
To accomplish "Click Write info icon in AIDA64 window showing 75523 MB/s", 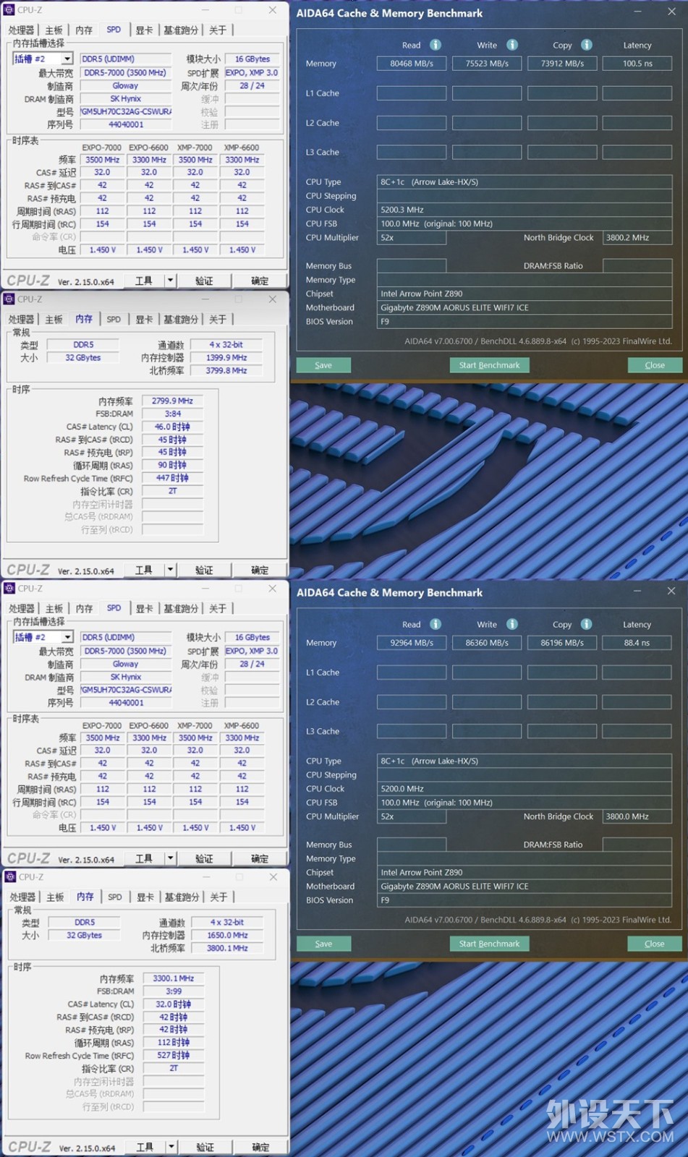I will tap(512, 45).
